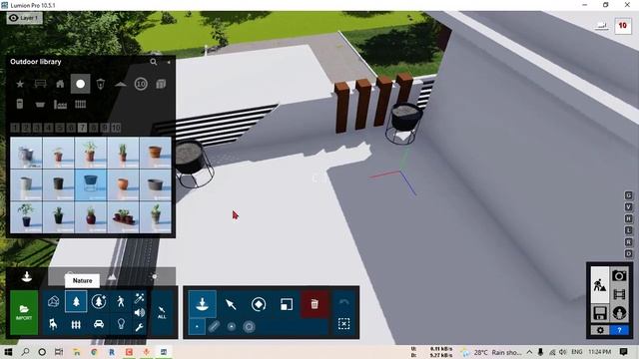
Task: Select the Sound speaker category
Action: (x=140, y=312)
